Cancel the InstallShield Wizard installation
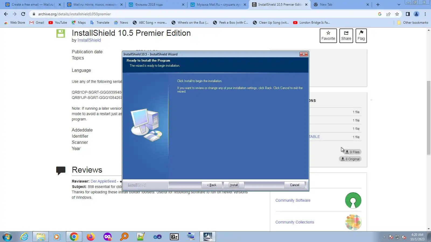 tap(294, 185)
